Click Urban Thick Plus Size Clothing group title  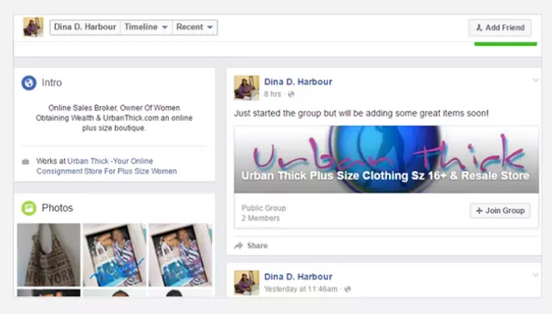tap(386, 176)
